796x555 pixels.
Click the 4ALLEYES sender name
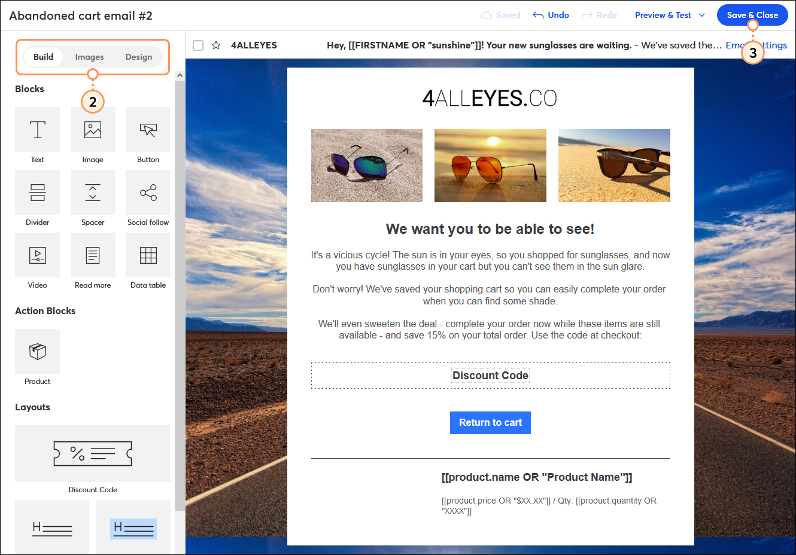[x=254, y=45]
